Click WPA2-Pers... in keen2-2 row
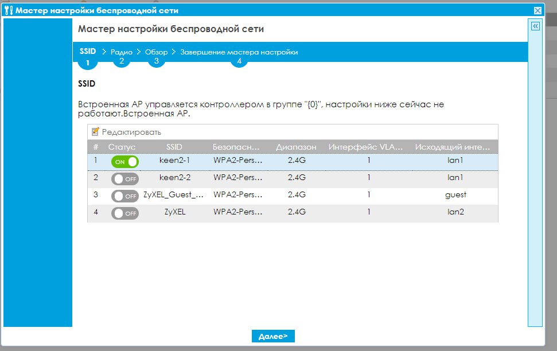The image size is (557, 351). point(238,177)
